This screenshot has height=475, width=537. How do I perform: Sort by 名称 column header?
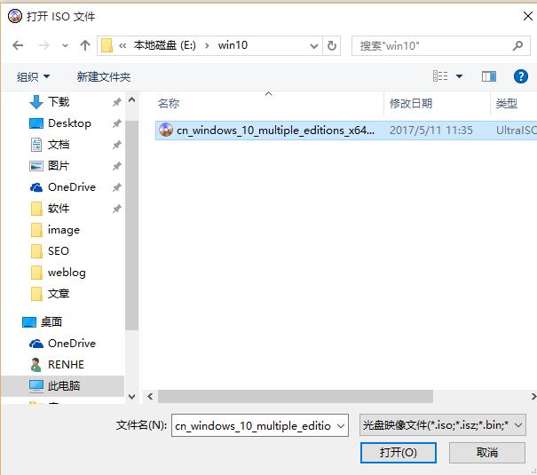click(169, 103)
